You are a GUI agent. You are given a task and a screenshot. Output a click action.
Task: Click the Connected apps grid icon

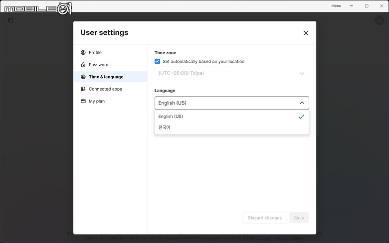(x=83, y=89)
